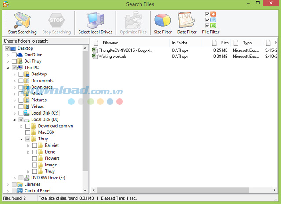Click the DVD RW Drive (E:) icon

click(26, 178)
